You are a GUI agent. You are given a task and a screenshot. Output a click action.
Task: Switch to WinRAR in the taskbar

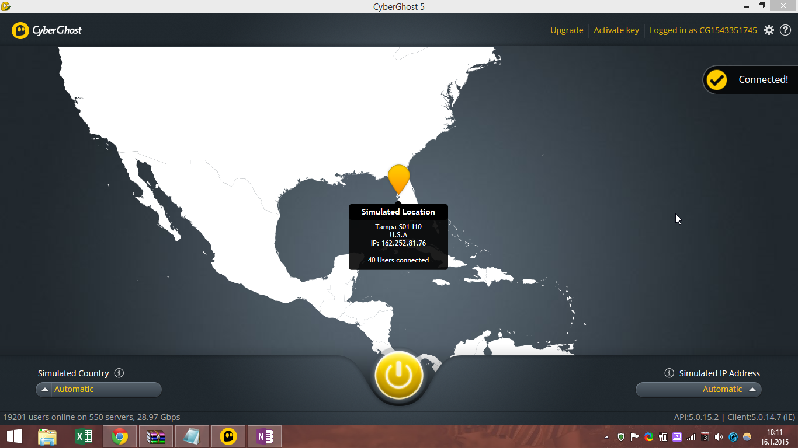coord(156,436)
